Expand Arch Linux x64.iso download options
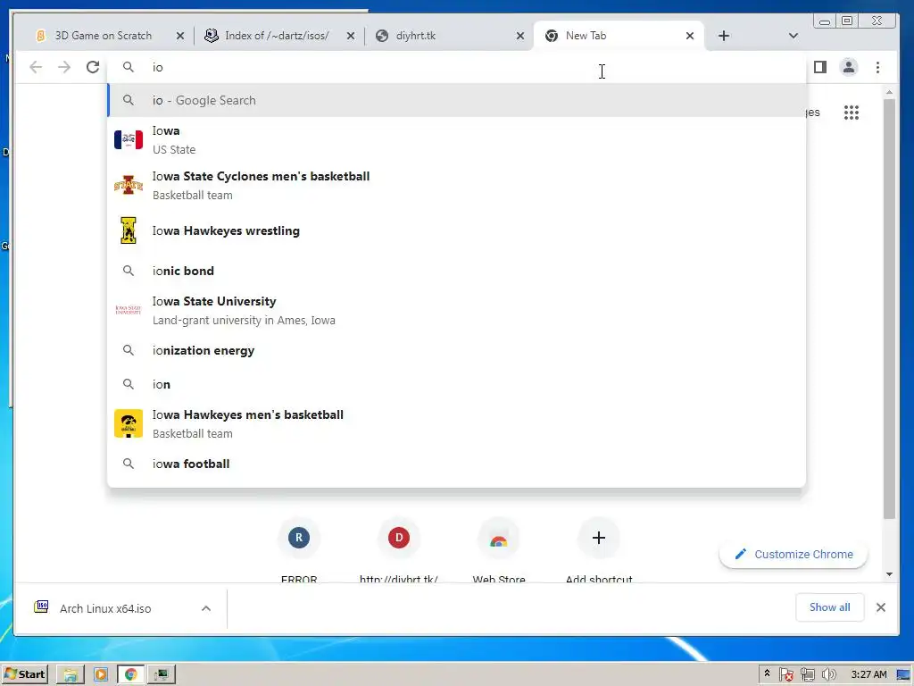Image resolution: width=914 pixels, height=686 pixels. pos(206,608)
